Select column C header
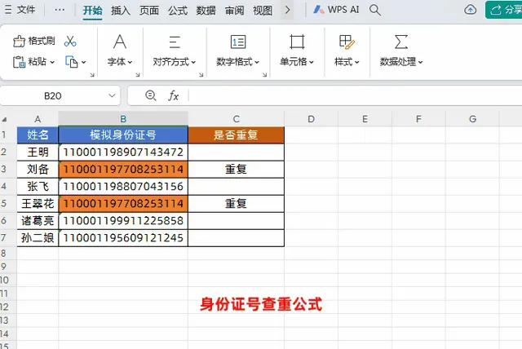This screenshot has height=349, width=522. point(236,119)
